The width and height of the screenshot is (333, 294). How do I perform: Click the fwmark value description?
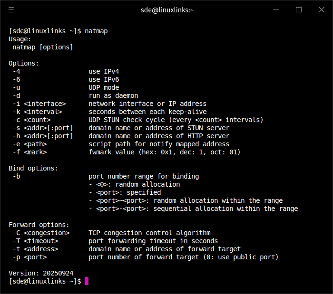[x=165, y=152]
